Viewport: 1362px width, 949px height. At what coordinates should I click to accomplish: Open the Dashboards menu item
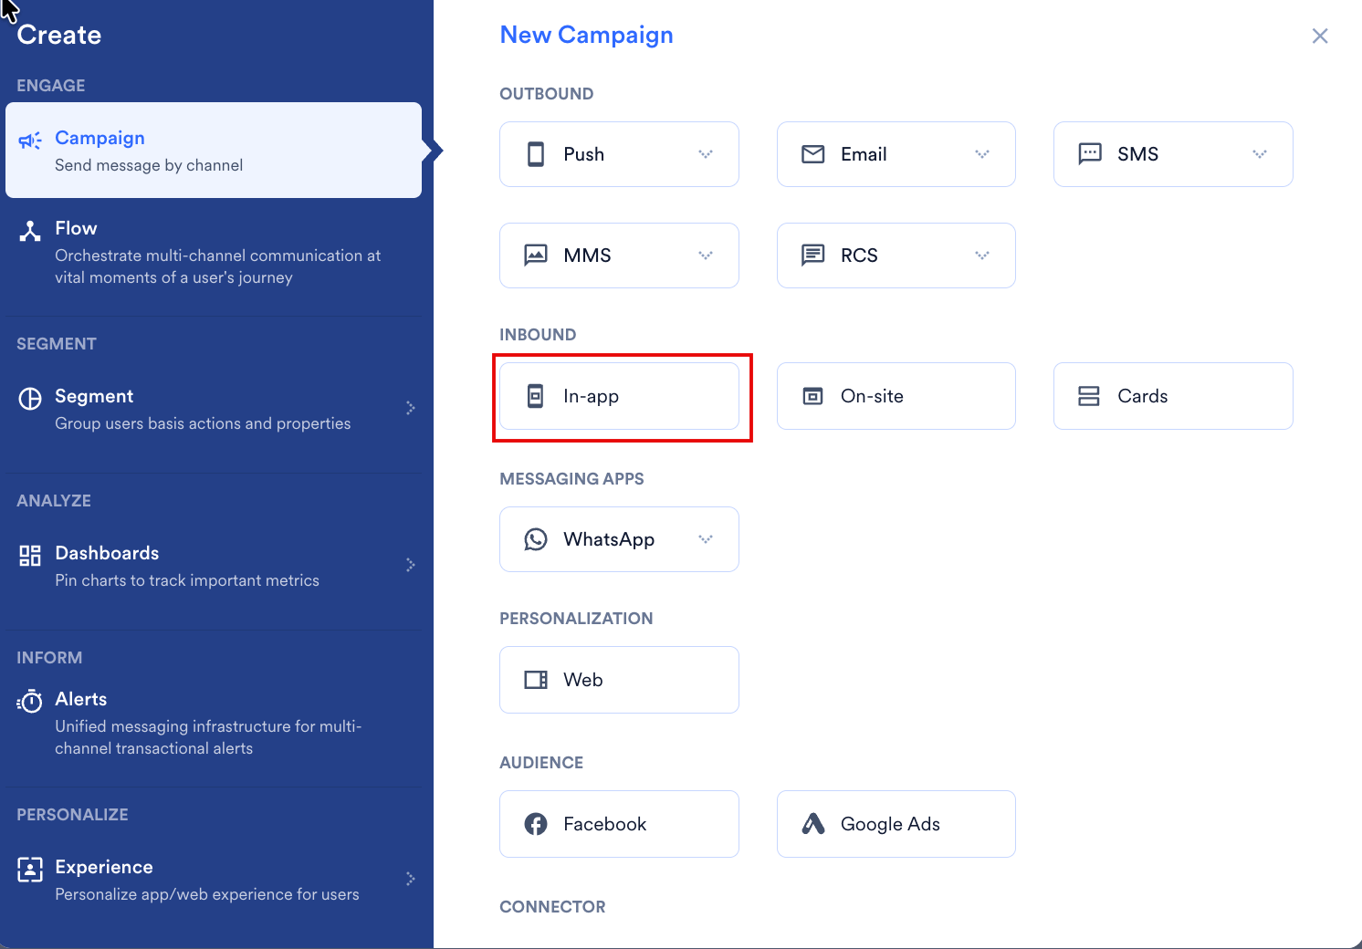click(x=214, y=566)
